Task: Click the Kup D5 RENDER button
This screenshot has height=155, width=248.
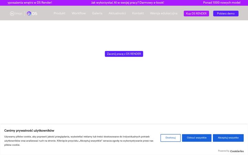Action: click(x=196, y=13)
